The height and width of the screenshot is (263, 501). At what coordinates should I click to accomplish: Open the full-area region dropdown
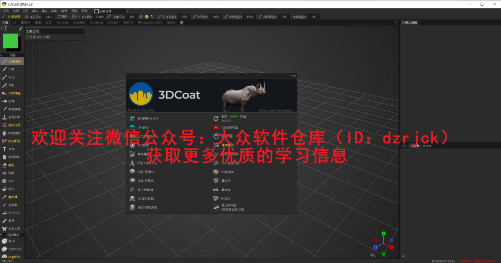(111, 11)
